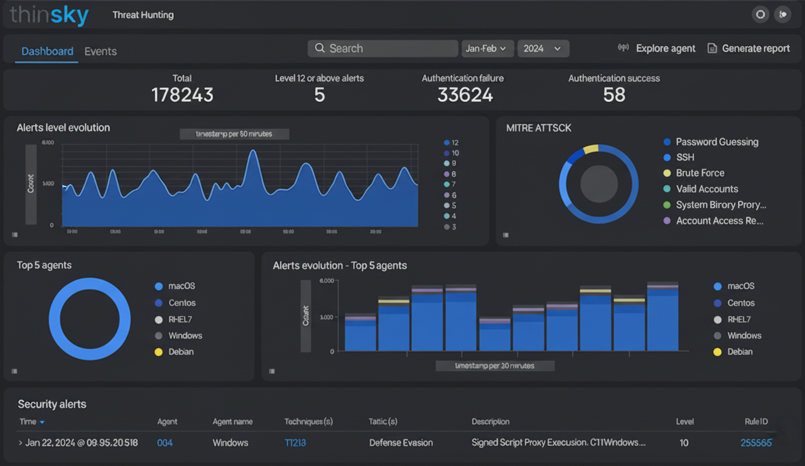Open rule ID 255565 link
This screenshot has height=466, width=805.
pyautogui.click(x=756, y=443)
